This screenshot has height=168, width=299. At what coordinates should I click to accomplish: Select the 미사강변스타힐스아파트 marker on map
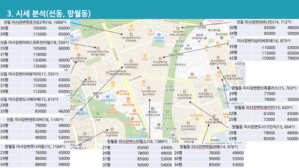[149, 88]
